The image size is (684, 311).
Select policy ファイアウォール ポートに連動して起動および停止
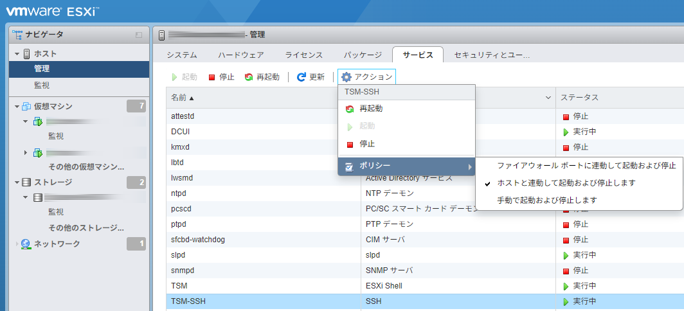coord(579,166)
